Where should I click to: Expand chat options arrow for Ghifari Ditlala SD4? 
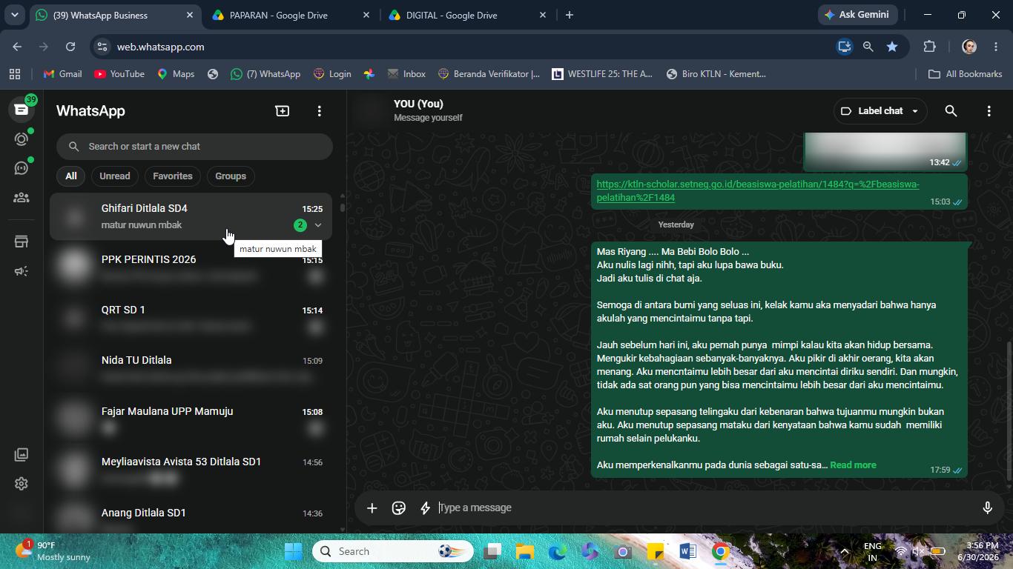pos(318,225)
